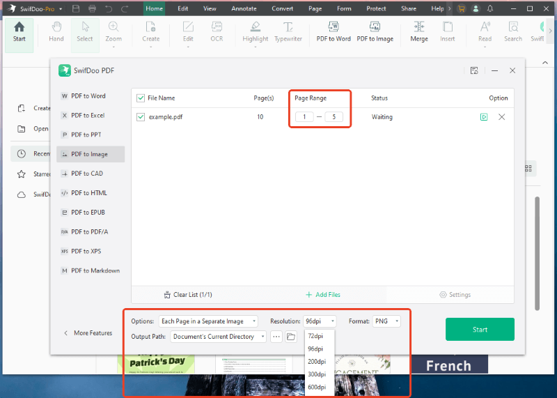
Task: Open the notifications bell
Action: tap(490, 8)
